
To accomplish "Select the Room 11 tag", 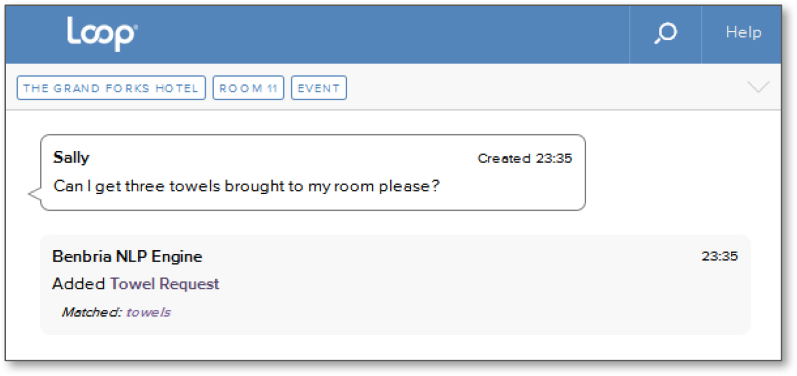I will (x=248, y=88).
